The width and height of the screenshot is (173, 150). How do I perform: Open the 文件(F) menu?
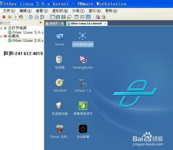[x=9, y=11]
